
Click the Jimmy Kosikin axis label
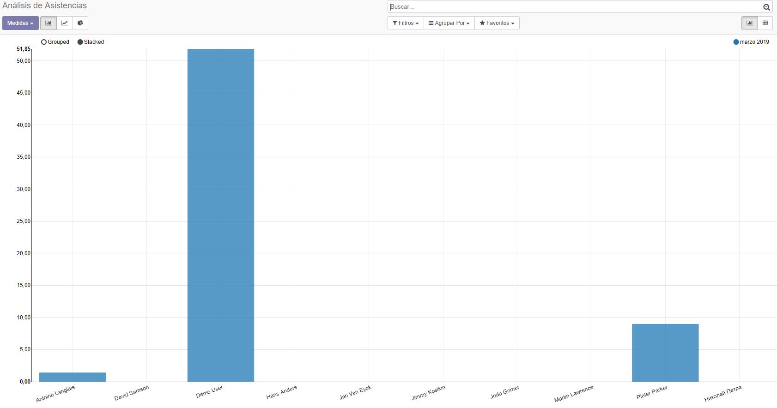coord(429,393)
